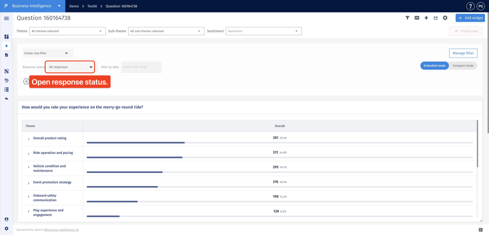
Task: Expand the Event promotion strategy row
Action: pos(29,183)
